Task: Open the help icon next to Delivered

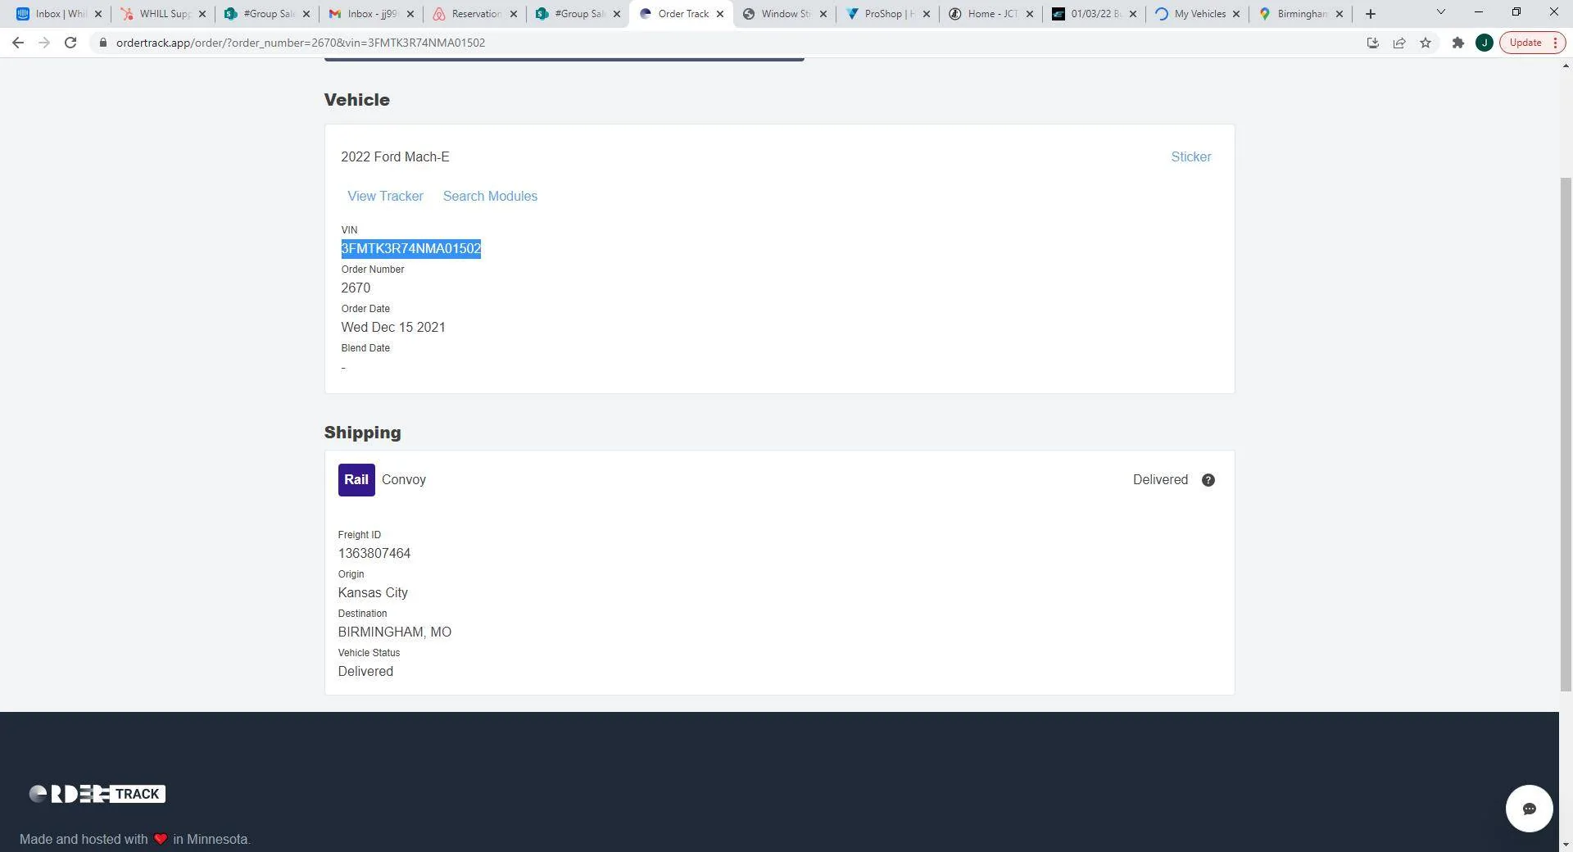Action: click(x=1208, y=480)
